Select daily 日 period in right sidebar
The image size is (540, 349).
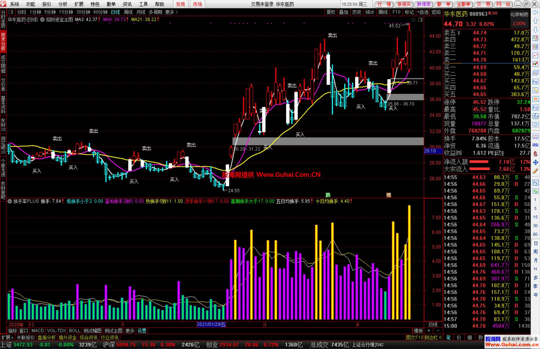535,243
